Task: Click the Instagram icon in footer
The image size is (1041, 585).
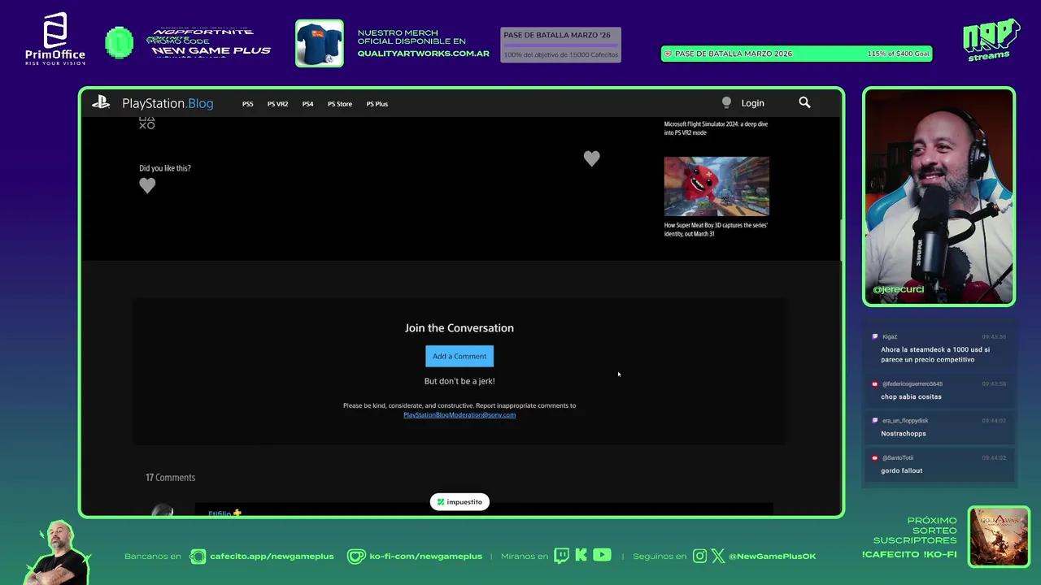Action: pos(700,557)
